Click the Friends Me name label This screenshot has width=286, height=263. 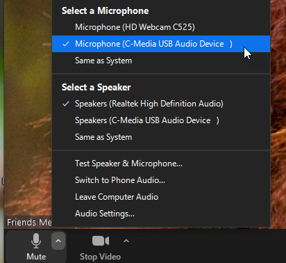point(29,223)
